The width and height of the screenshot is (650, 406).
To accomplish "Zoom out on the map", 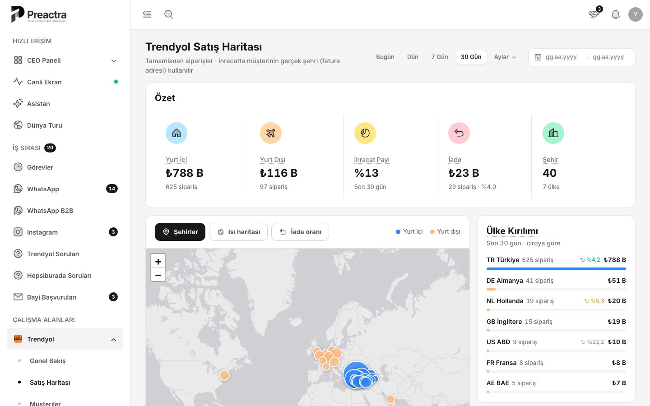I will (x=158, y=275).
